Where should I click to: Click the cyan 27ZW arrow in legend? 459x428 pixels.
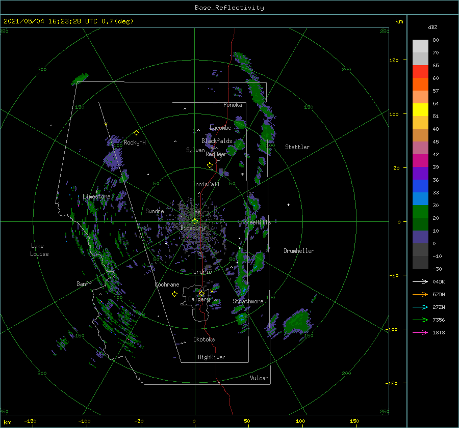[x=420, y=307]
